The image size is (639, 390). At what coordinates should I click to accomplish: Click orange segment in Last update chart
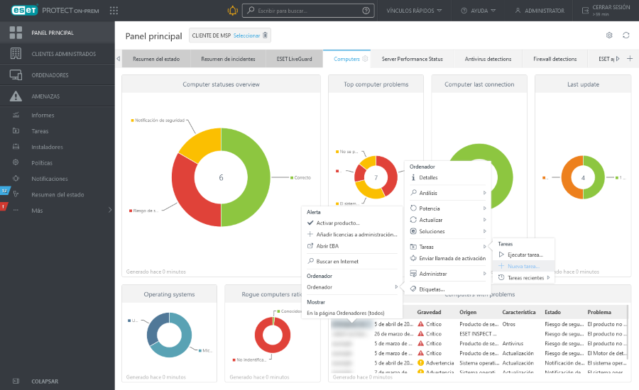pyautogui.click(x=567, y=177)
